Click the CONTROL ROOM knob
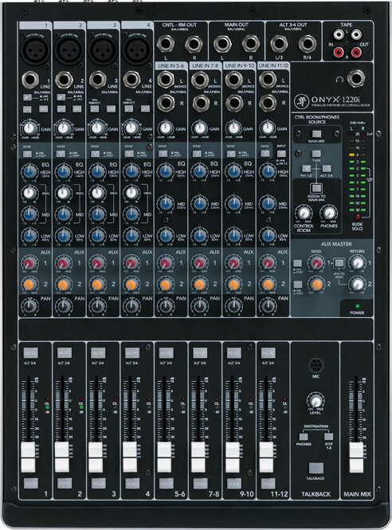 [304, 213]
